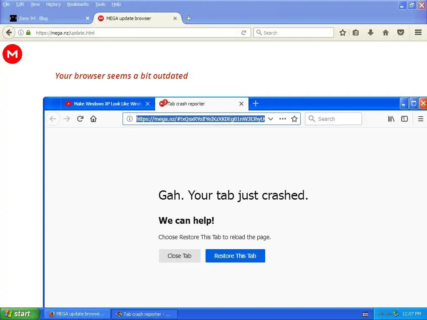Image resolution: width=427 pixels, height=320 pixels.
Task: Open the Tools menu
Action: click(x=100, y=4)
